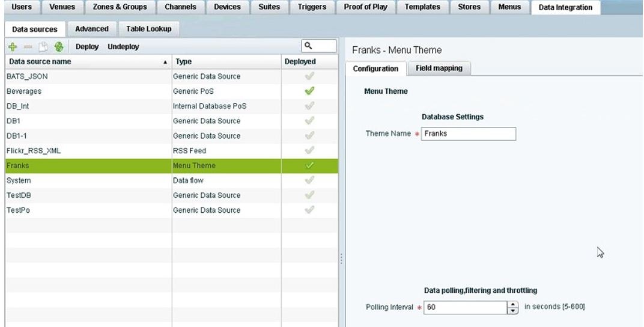This screenshot has height=327, width=644.
Task: Click green deployed checkmark for Beverages
Action: click(x=309, y=91)
